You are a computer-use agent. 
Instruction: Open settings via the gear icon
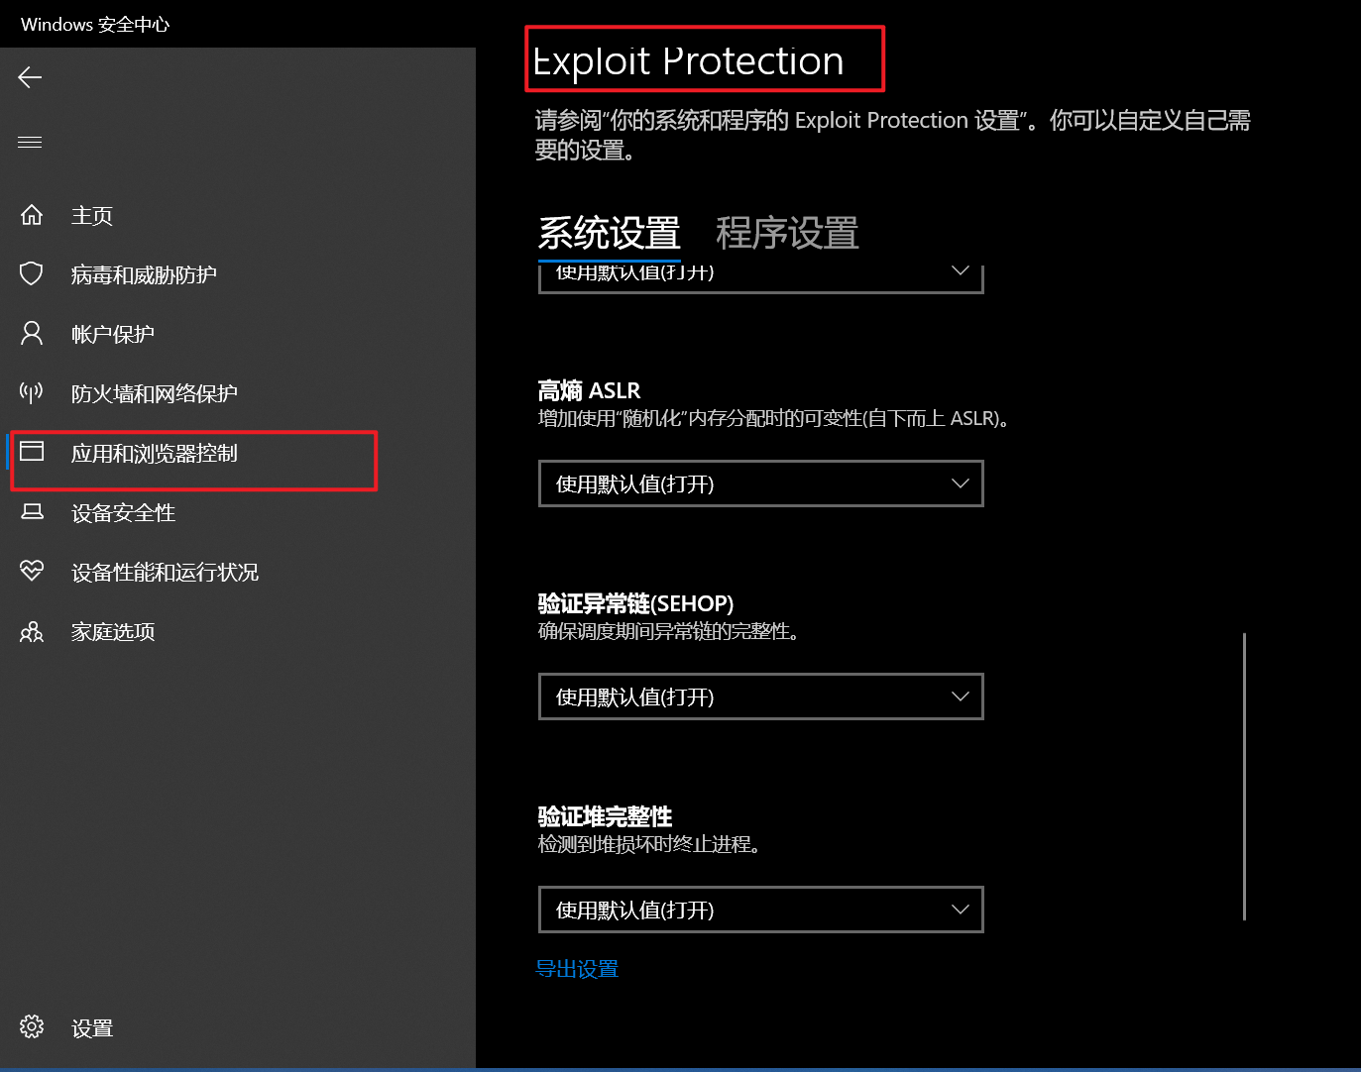(x=32, y=1026)
